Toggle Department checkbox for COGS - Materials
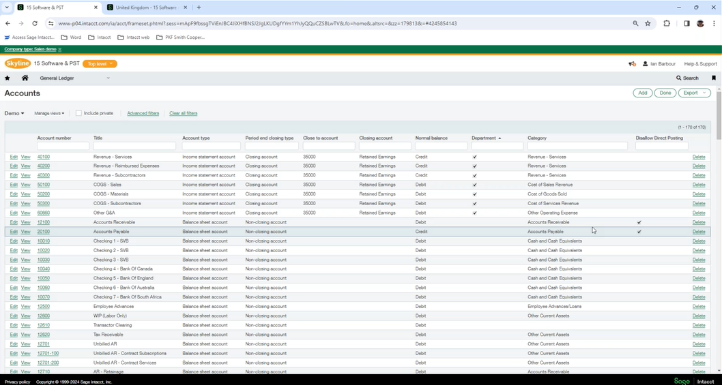 click(475, 194)
